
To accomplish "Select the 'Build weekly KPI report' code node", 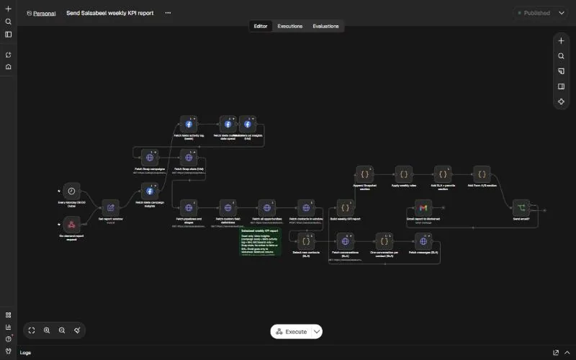I will coord(345,208).
